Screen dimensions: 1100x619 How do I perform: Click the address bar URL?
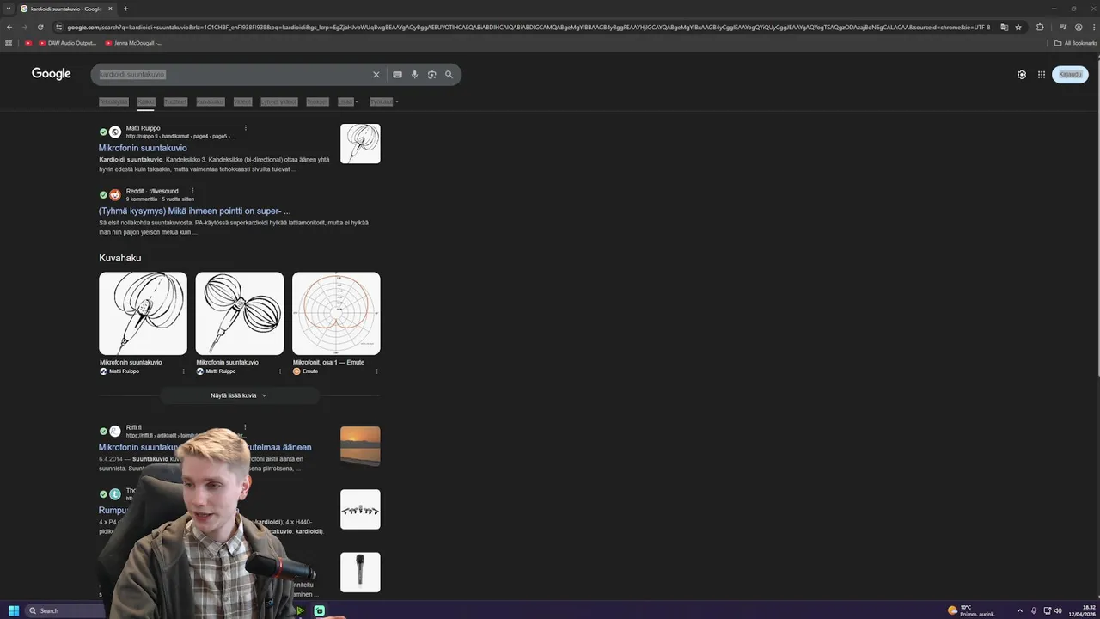(529, 27)
